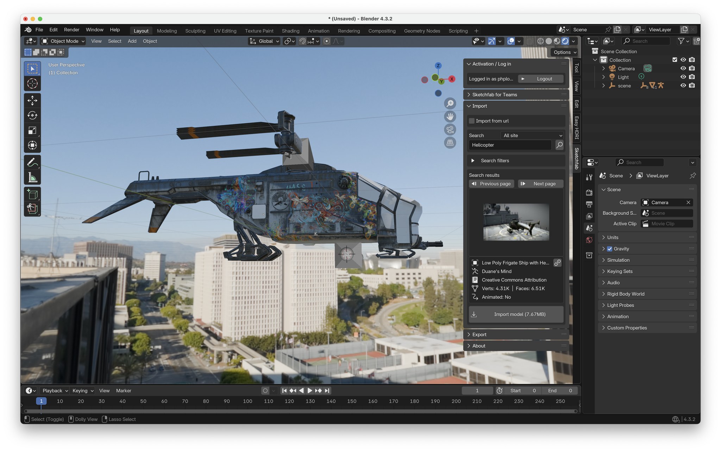
Task: Select the Cursor tool
Action: coord(32,84)
